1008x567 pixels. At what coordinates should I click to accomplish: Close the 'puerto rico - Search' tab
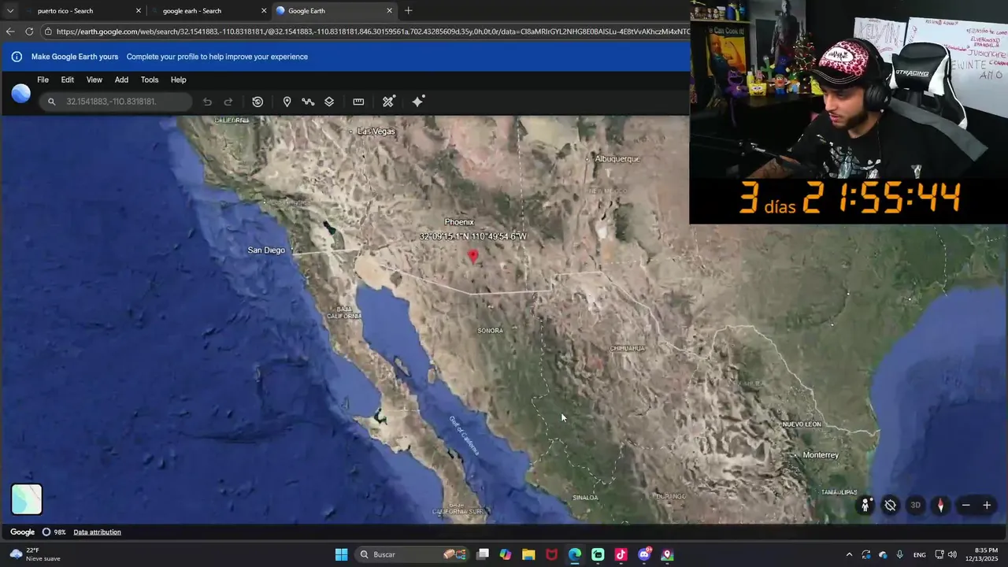[x=139, y=11]
